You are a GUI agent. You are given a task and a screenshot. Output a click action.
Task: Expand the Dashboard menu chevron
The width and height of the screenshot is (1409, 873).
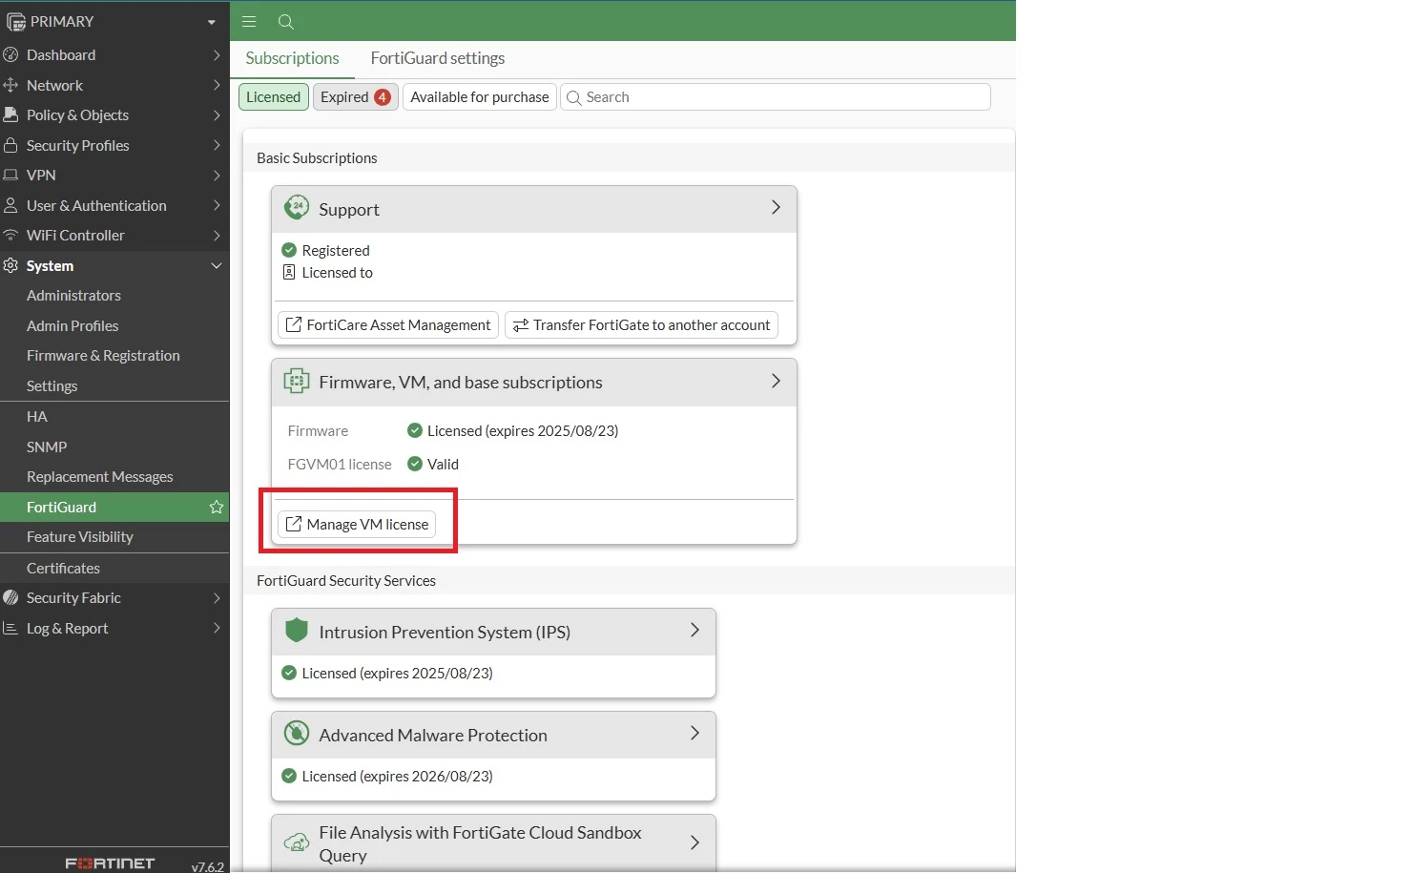pos(217,54)
